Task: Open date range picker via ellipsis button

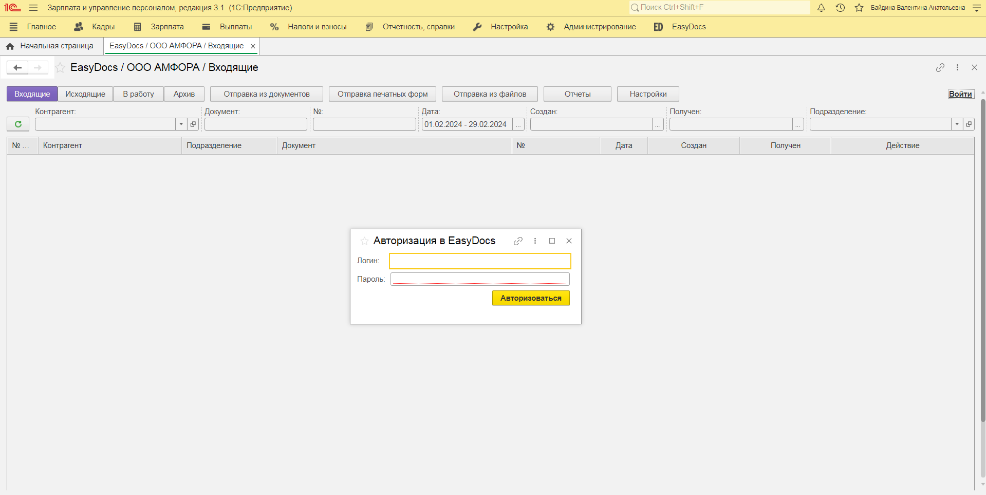Action: (518, 124)
